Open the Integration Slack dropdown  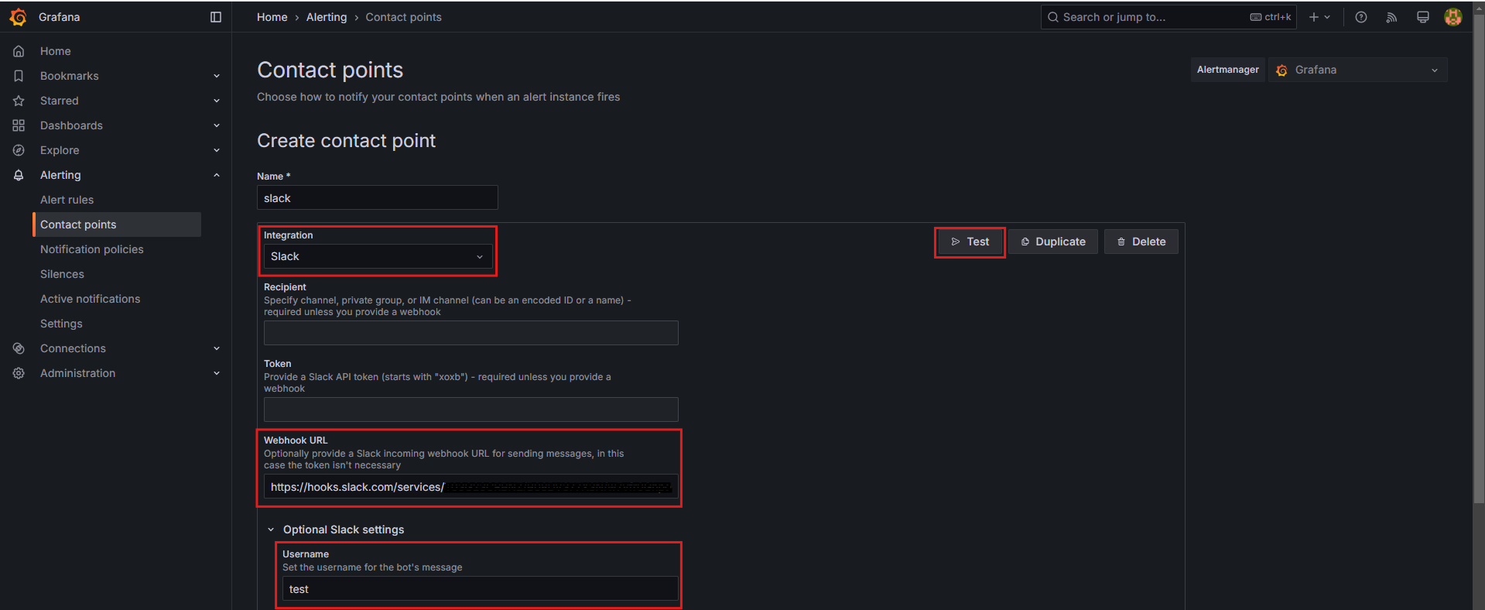click(x=378, y=256)
